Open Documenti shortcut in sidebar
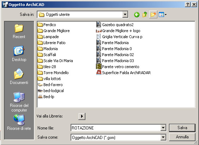The width and height of the screenshot is (199, 145). (19, 77)
